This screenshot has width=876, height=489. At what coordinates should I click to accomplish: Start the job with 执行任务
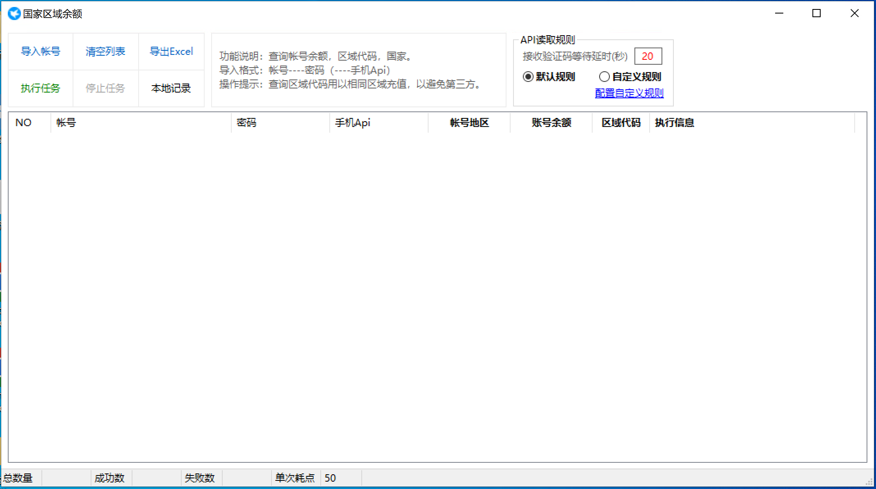[x=41, y=88]
